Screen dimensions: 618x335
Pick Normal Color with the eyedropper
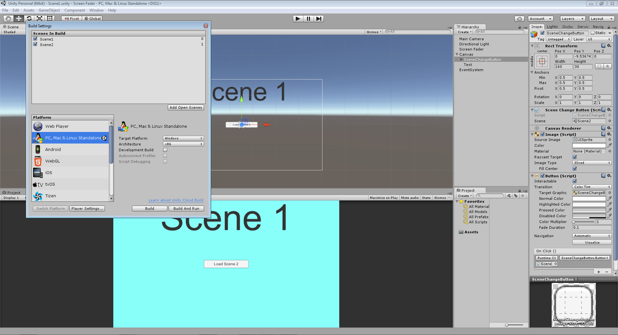(x=609, y=199)
